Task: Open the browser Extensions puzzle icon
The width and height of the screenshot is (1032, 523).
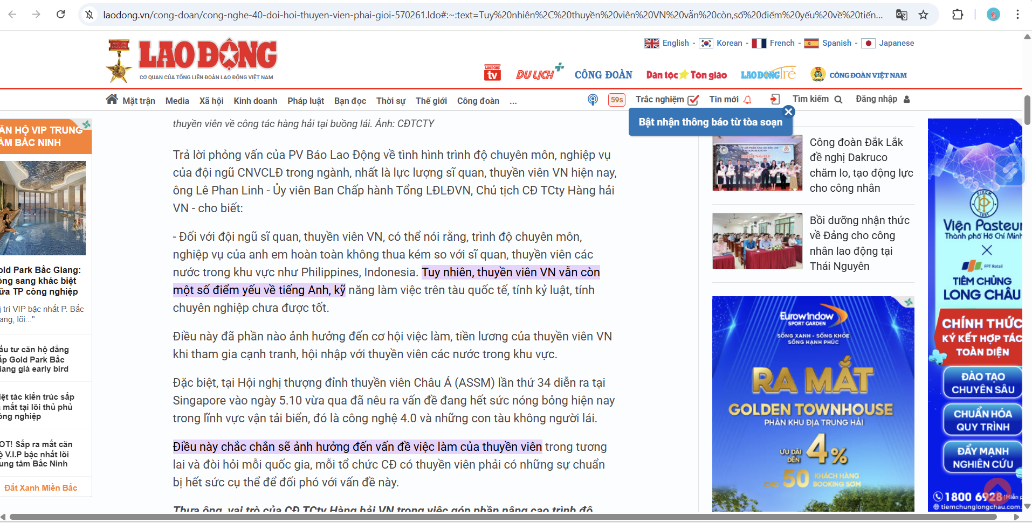Action: [x=958, y=15]
